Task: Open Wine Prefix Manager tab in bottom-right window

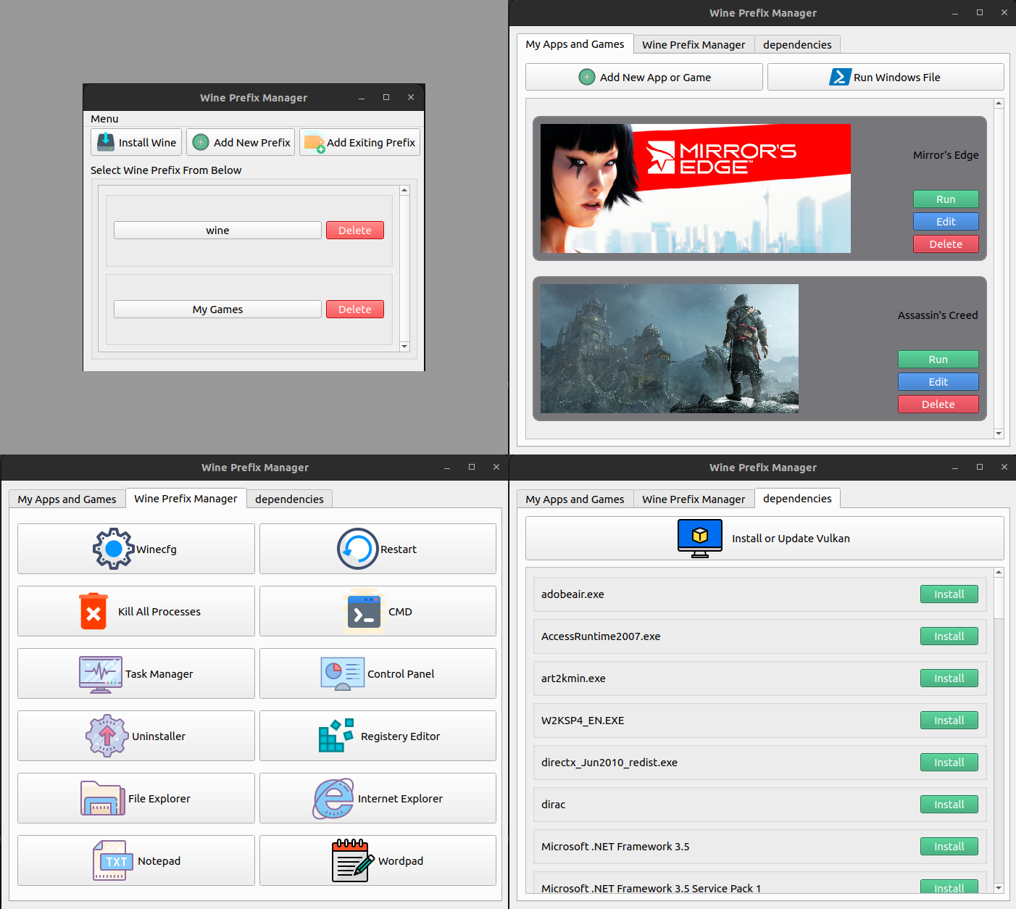Action: click(x=694, y=499)
